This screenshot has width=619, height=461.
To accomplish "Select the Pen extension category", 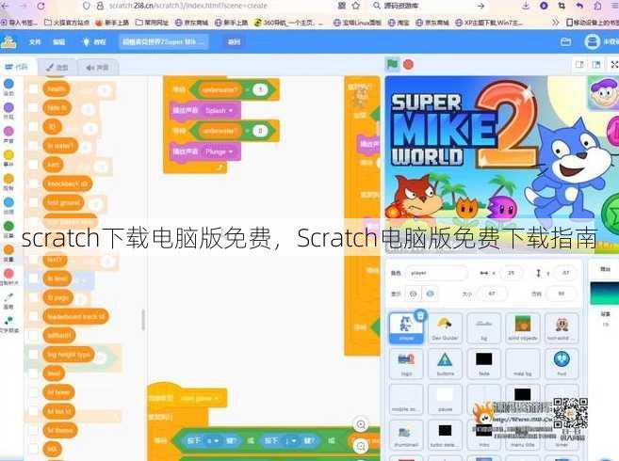I will point(8,300).
